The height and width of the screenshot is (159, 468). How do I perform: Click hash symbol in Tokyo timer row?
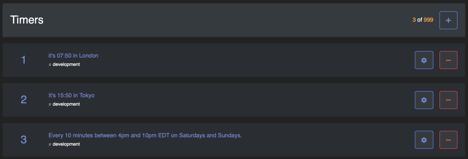point(50,104)
